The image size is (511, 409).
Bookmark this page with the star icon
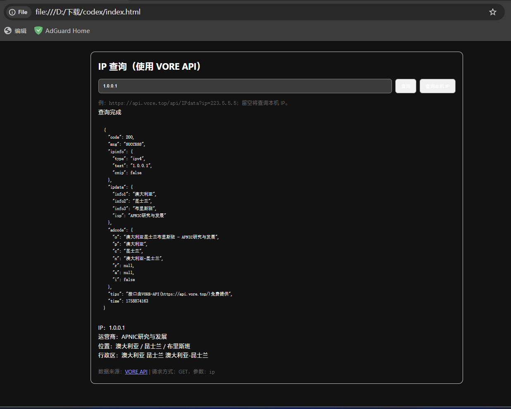coord(492,12)
